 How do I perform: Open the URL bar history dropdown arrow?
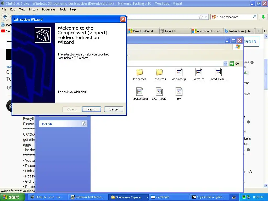click(206, 17)
